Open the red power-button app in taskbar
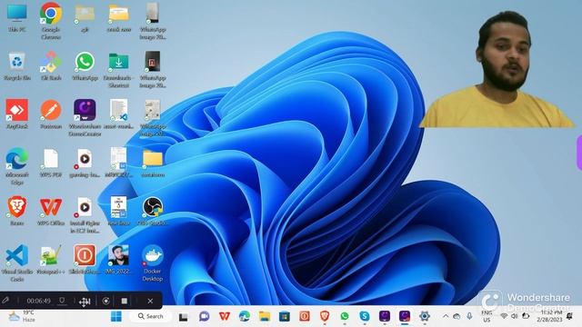582x327 pixels. 305,316
